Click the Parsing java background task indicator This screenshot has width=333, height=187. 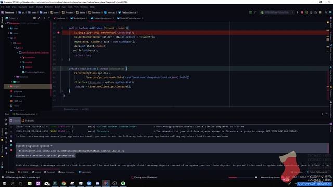click(x=145, y=177)
